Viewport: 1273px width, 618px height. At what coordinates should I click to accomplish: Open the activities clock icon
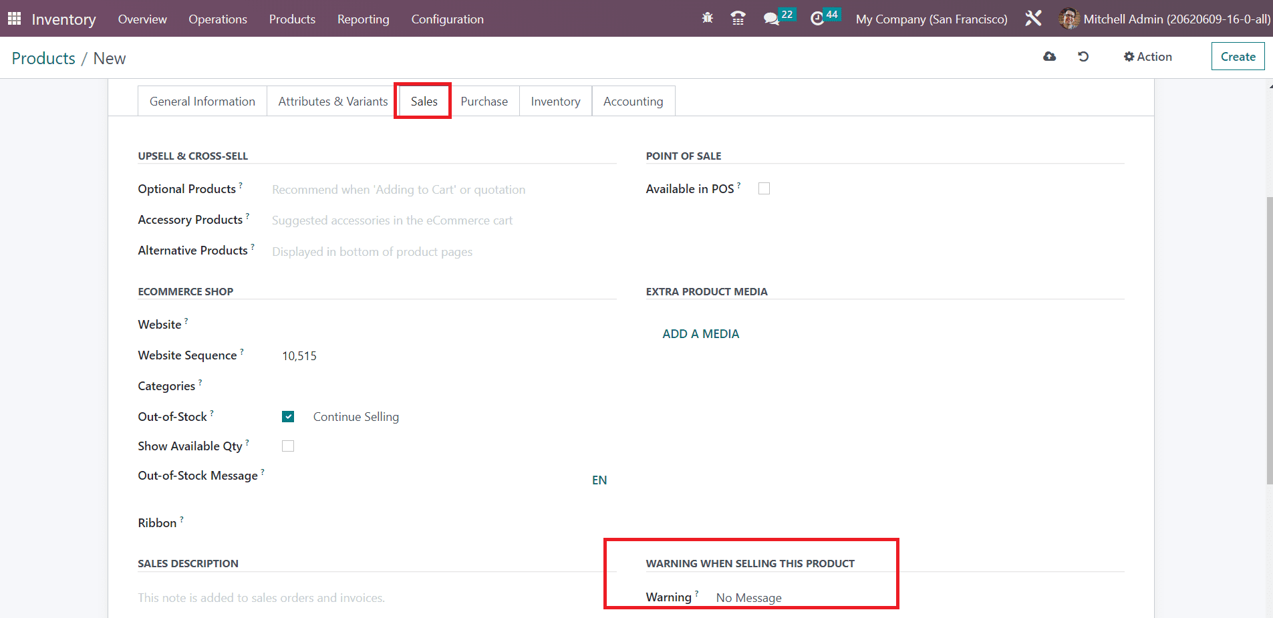[817, 19]
